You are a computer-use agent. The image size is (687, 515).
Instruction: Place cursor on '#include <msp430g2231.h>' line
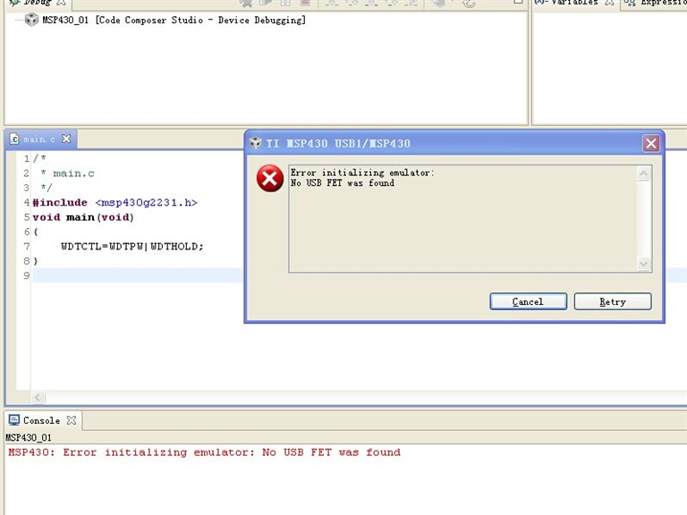coord(114,203)
